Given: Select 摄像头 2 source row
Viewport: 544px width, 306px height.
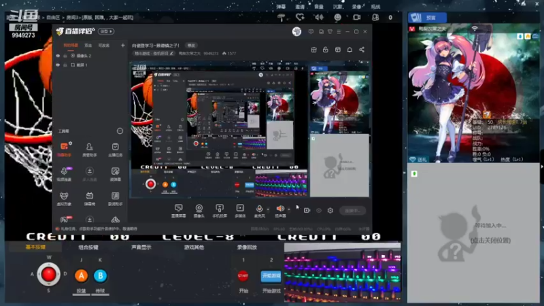Looking at the screenshot, I should [90, 56].
